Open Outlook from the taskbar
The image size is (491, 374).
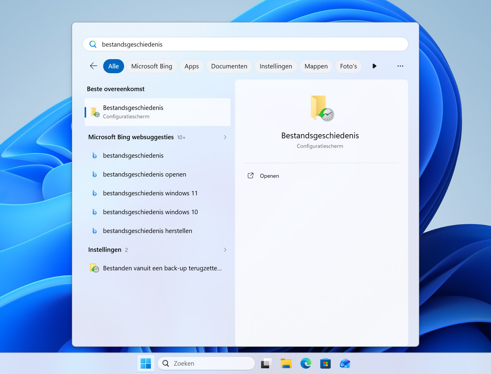(345, 364)
